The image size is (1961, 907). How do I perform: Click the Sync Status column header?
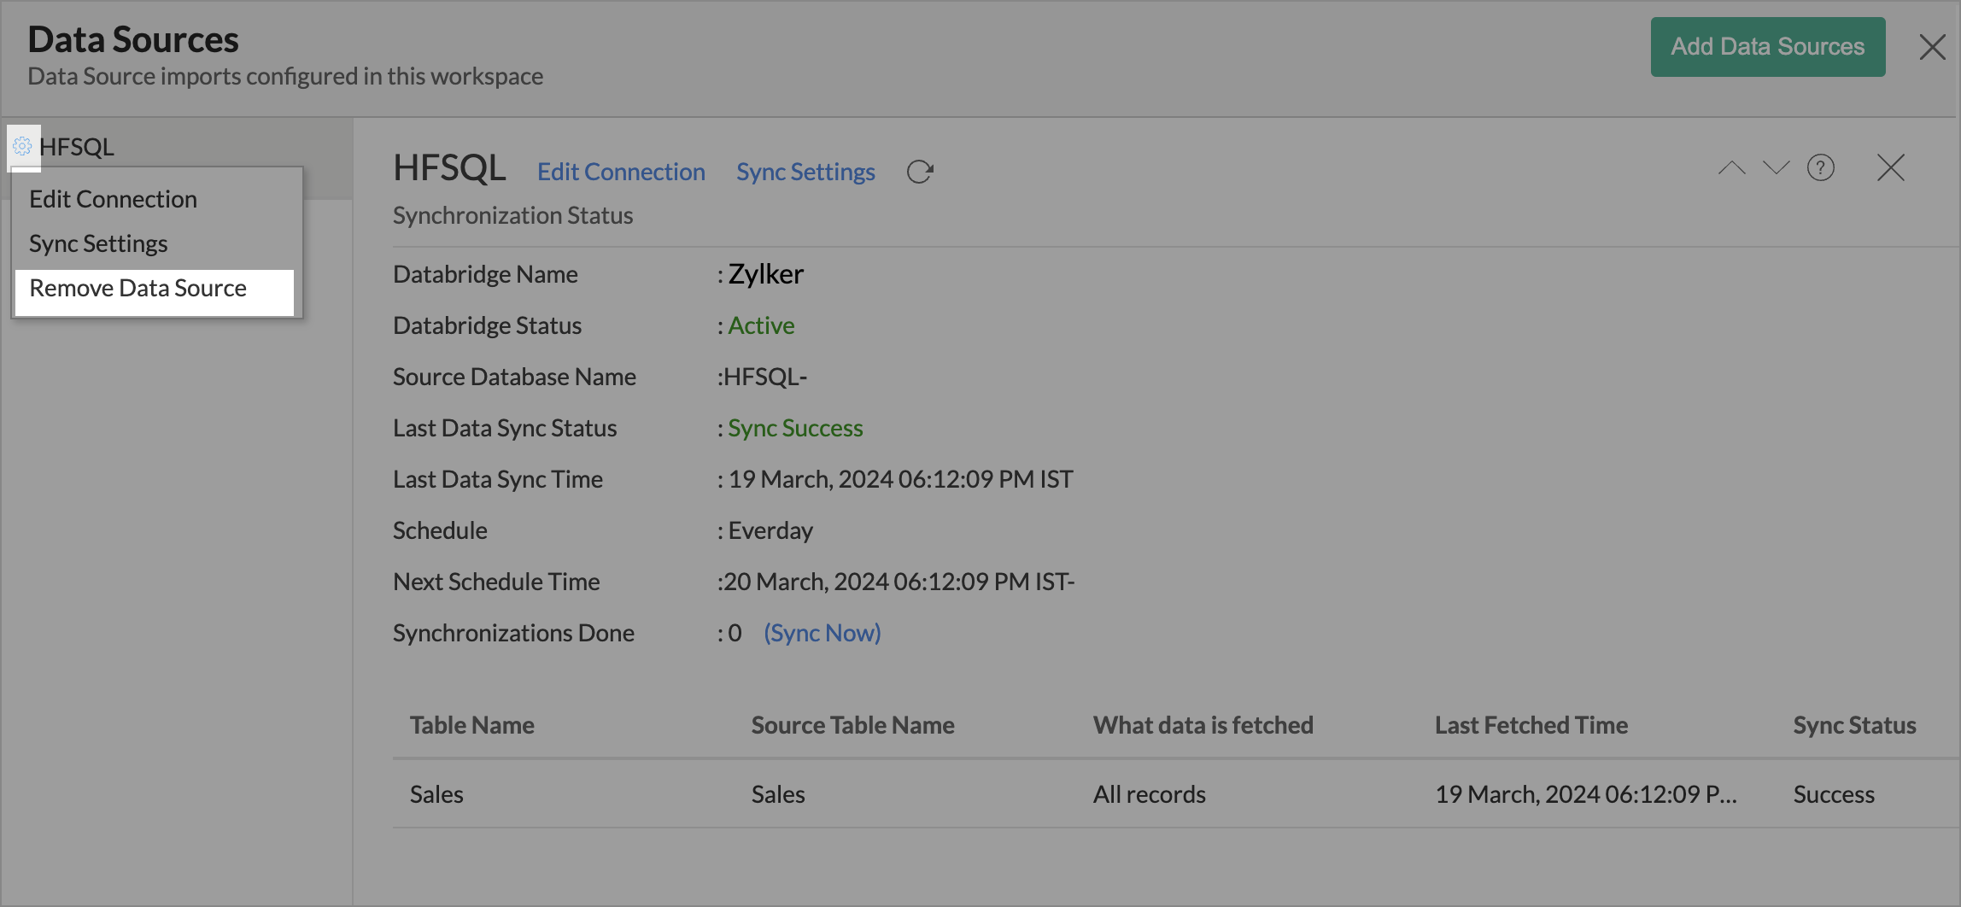pos(1854,725)
